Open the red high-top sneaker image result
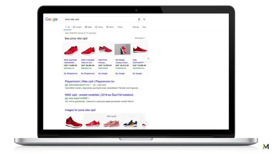This screenshot has width=272, height=153. pos(74,122)
